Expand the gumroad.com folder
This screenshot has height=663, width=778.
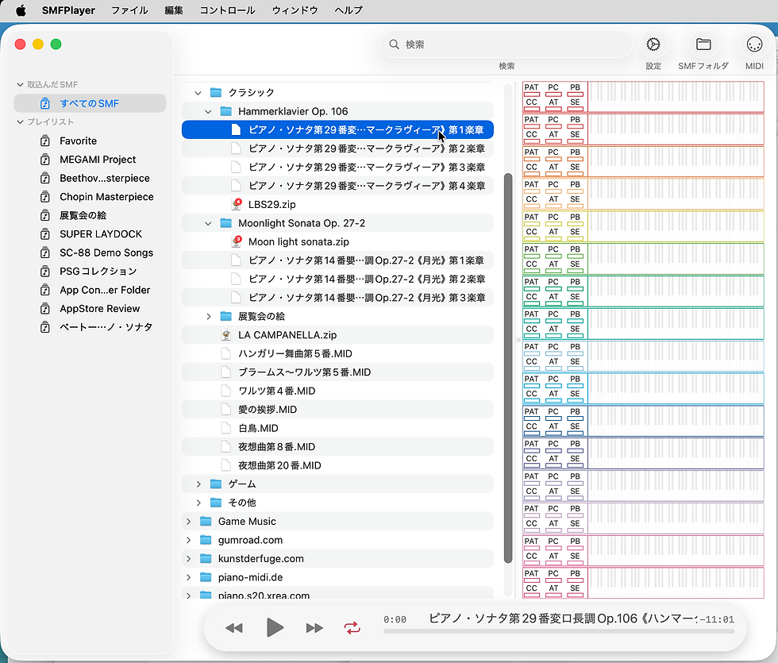[x=189, y=540]
